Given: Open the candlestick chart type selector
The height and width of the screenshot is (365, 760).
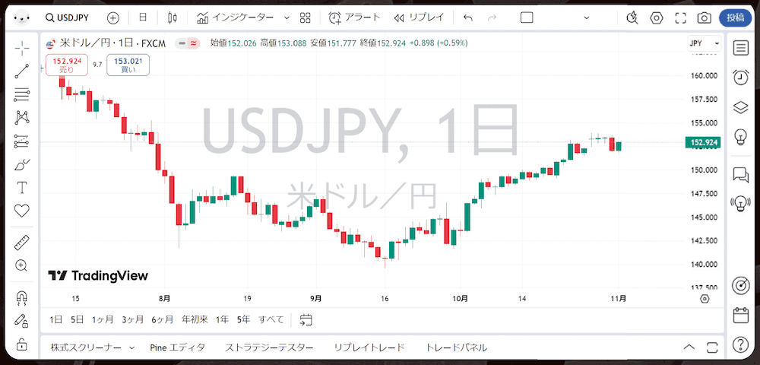Looking at the screenshot, I should click(x=172, y=18).
